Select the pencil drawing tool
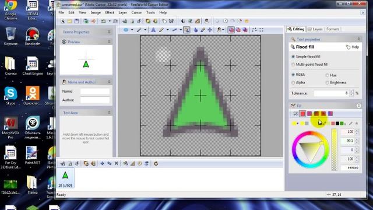 coord(161,30)
